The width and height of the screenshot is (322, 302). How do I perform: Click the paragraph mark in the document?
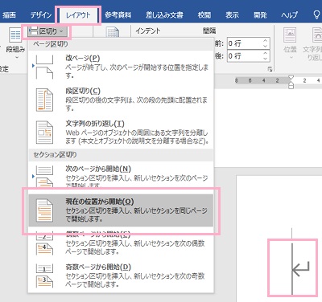[301, 268]
